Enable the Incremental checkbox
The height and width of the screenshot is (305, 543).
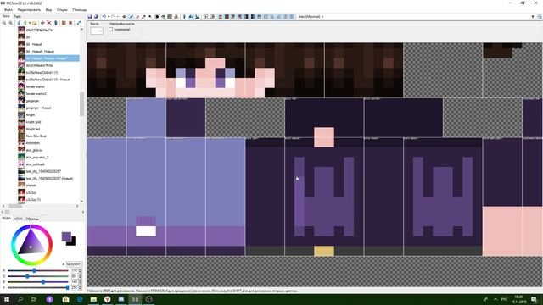(x=111, y=30)
